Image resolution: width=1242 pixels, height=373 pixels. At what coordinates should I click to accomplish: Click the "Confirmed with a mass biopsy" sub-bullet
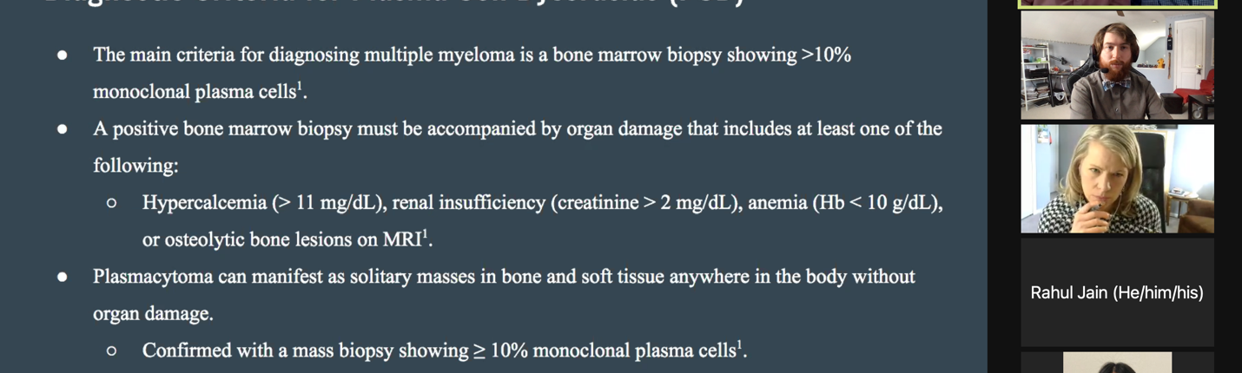tap(304, 350)
